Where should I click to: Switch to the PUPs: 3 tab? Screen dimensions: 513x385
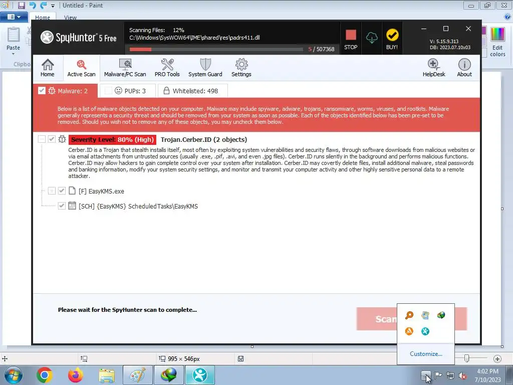pos(128,91)
